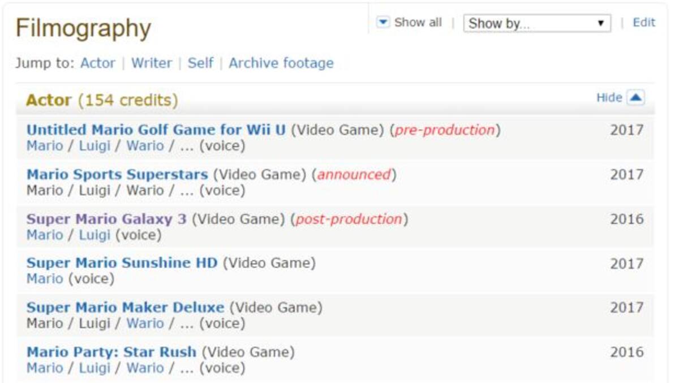Jump to the Writer section

coord(151,63)
